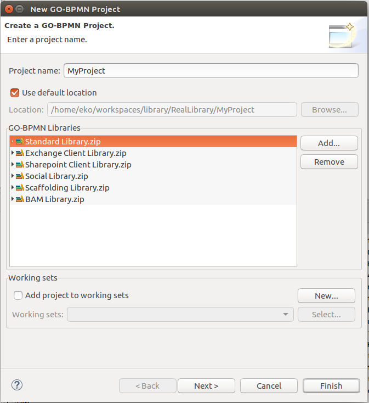Screen dimensions: 369x403
Task: Enable Add project to working sets
Action: click(x=18, y=295)
